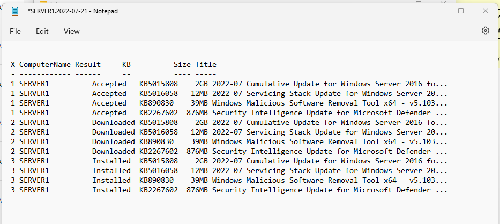Place cursor on the first Accepted KB5015808 entry
500x224 pixels.
[158, 84]
